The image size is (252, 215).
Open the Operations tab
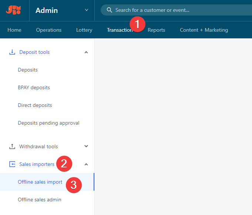pos(48,30)
